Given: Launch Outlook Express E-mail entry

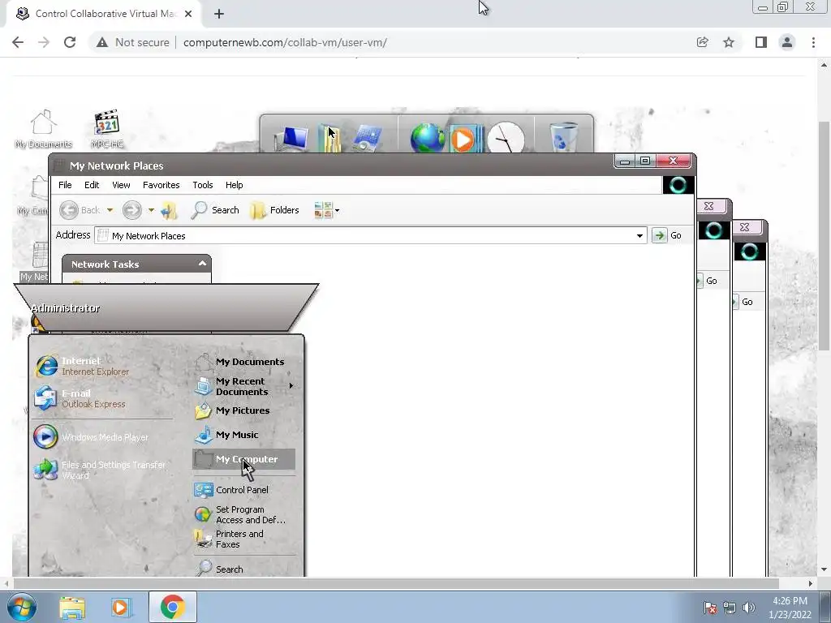Looking at the screenshot, I should (x=80, y=398).
